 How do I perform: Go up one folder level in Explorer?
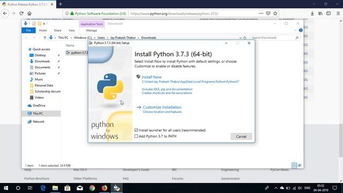(x=45, y=38)
